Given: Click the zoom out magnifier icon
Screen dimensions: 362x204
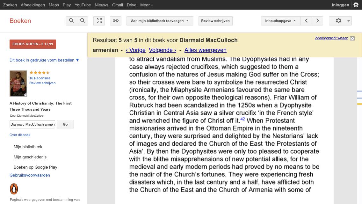Looking at the screenshot, I should point(83,21).
